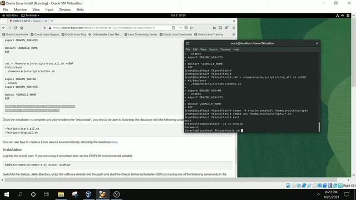
Task: Open VirtualBox Help menu
Action: tap(80, 9)
